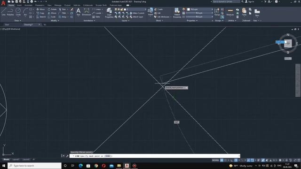This screenshot has height=169, width=301.
Task: Select the Circle tool
Action: point(18,12)
